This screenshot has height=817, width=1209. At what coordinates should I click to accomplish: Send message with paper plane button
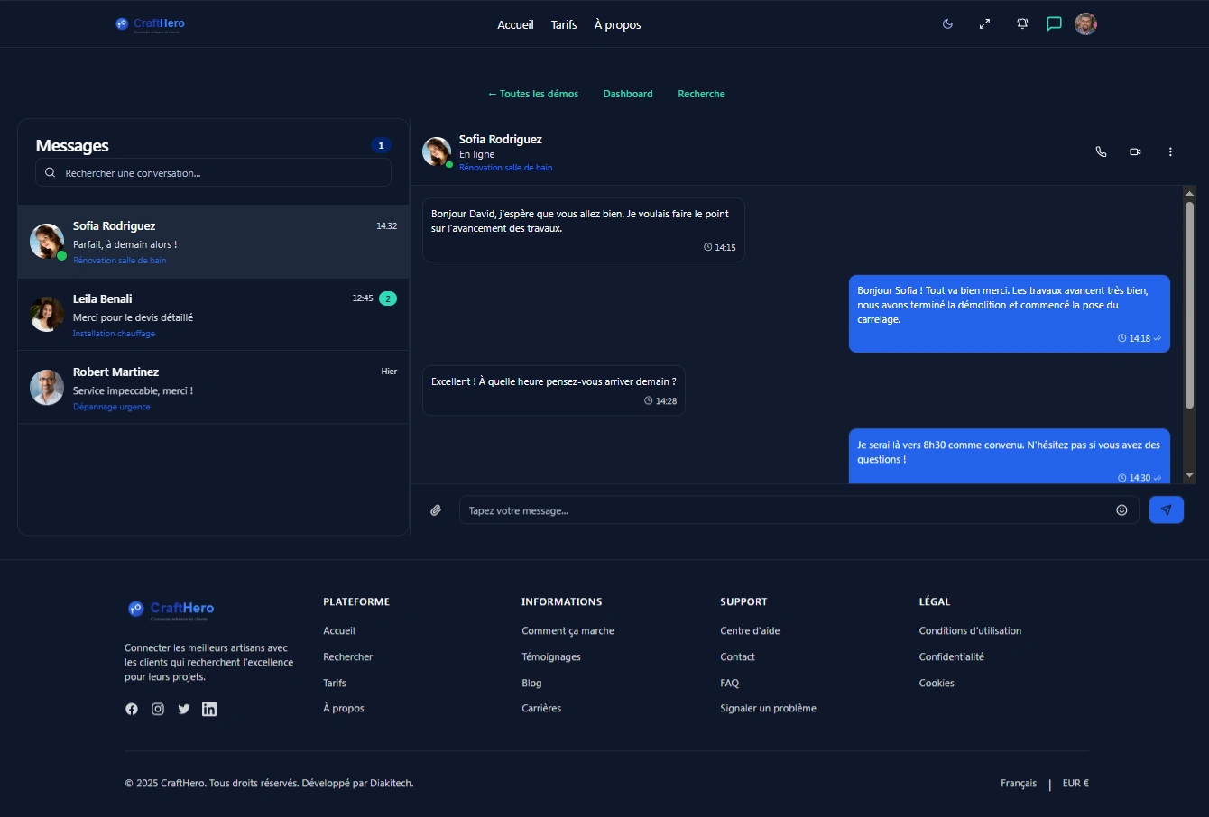[1166, 510]
